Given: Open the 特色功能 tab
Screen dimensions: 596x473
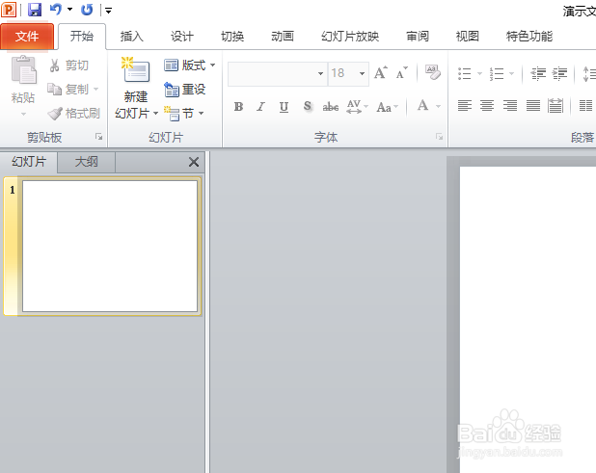Looking at the screenshot, I should (529, 37).
